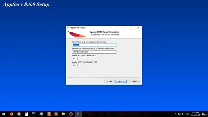Open the volume tray icon
The height and width of the screenshot is (117, 208).
pyautogui.click(x=183, y=114)
